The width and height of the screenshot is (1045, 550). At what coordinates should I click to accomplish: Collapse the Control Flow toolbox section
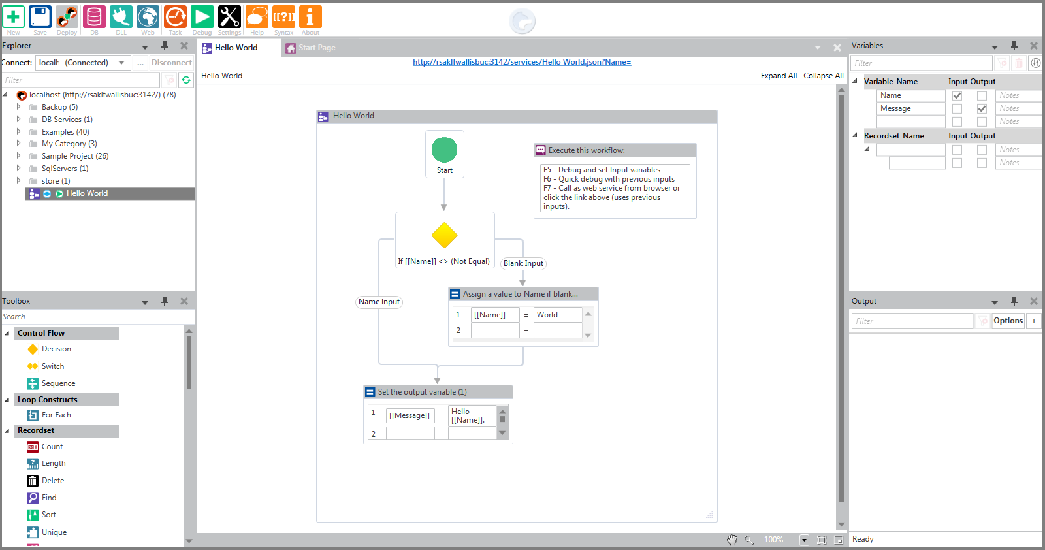[x=7, y=333]
